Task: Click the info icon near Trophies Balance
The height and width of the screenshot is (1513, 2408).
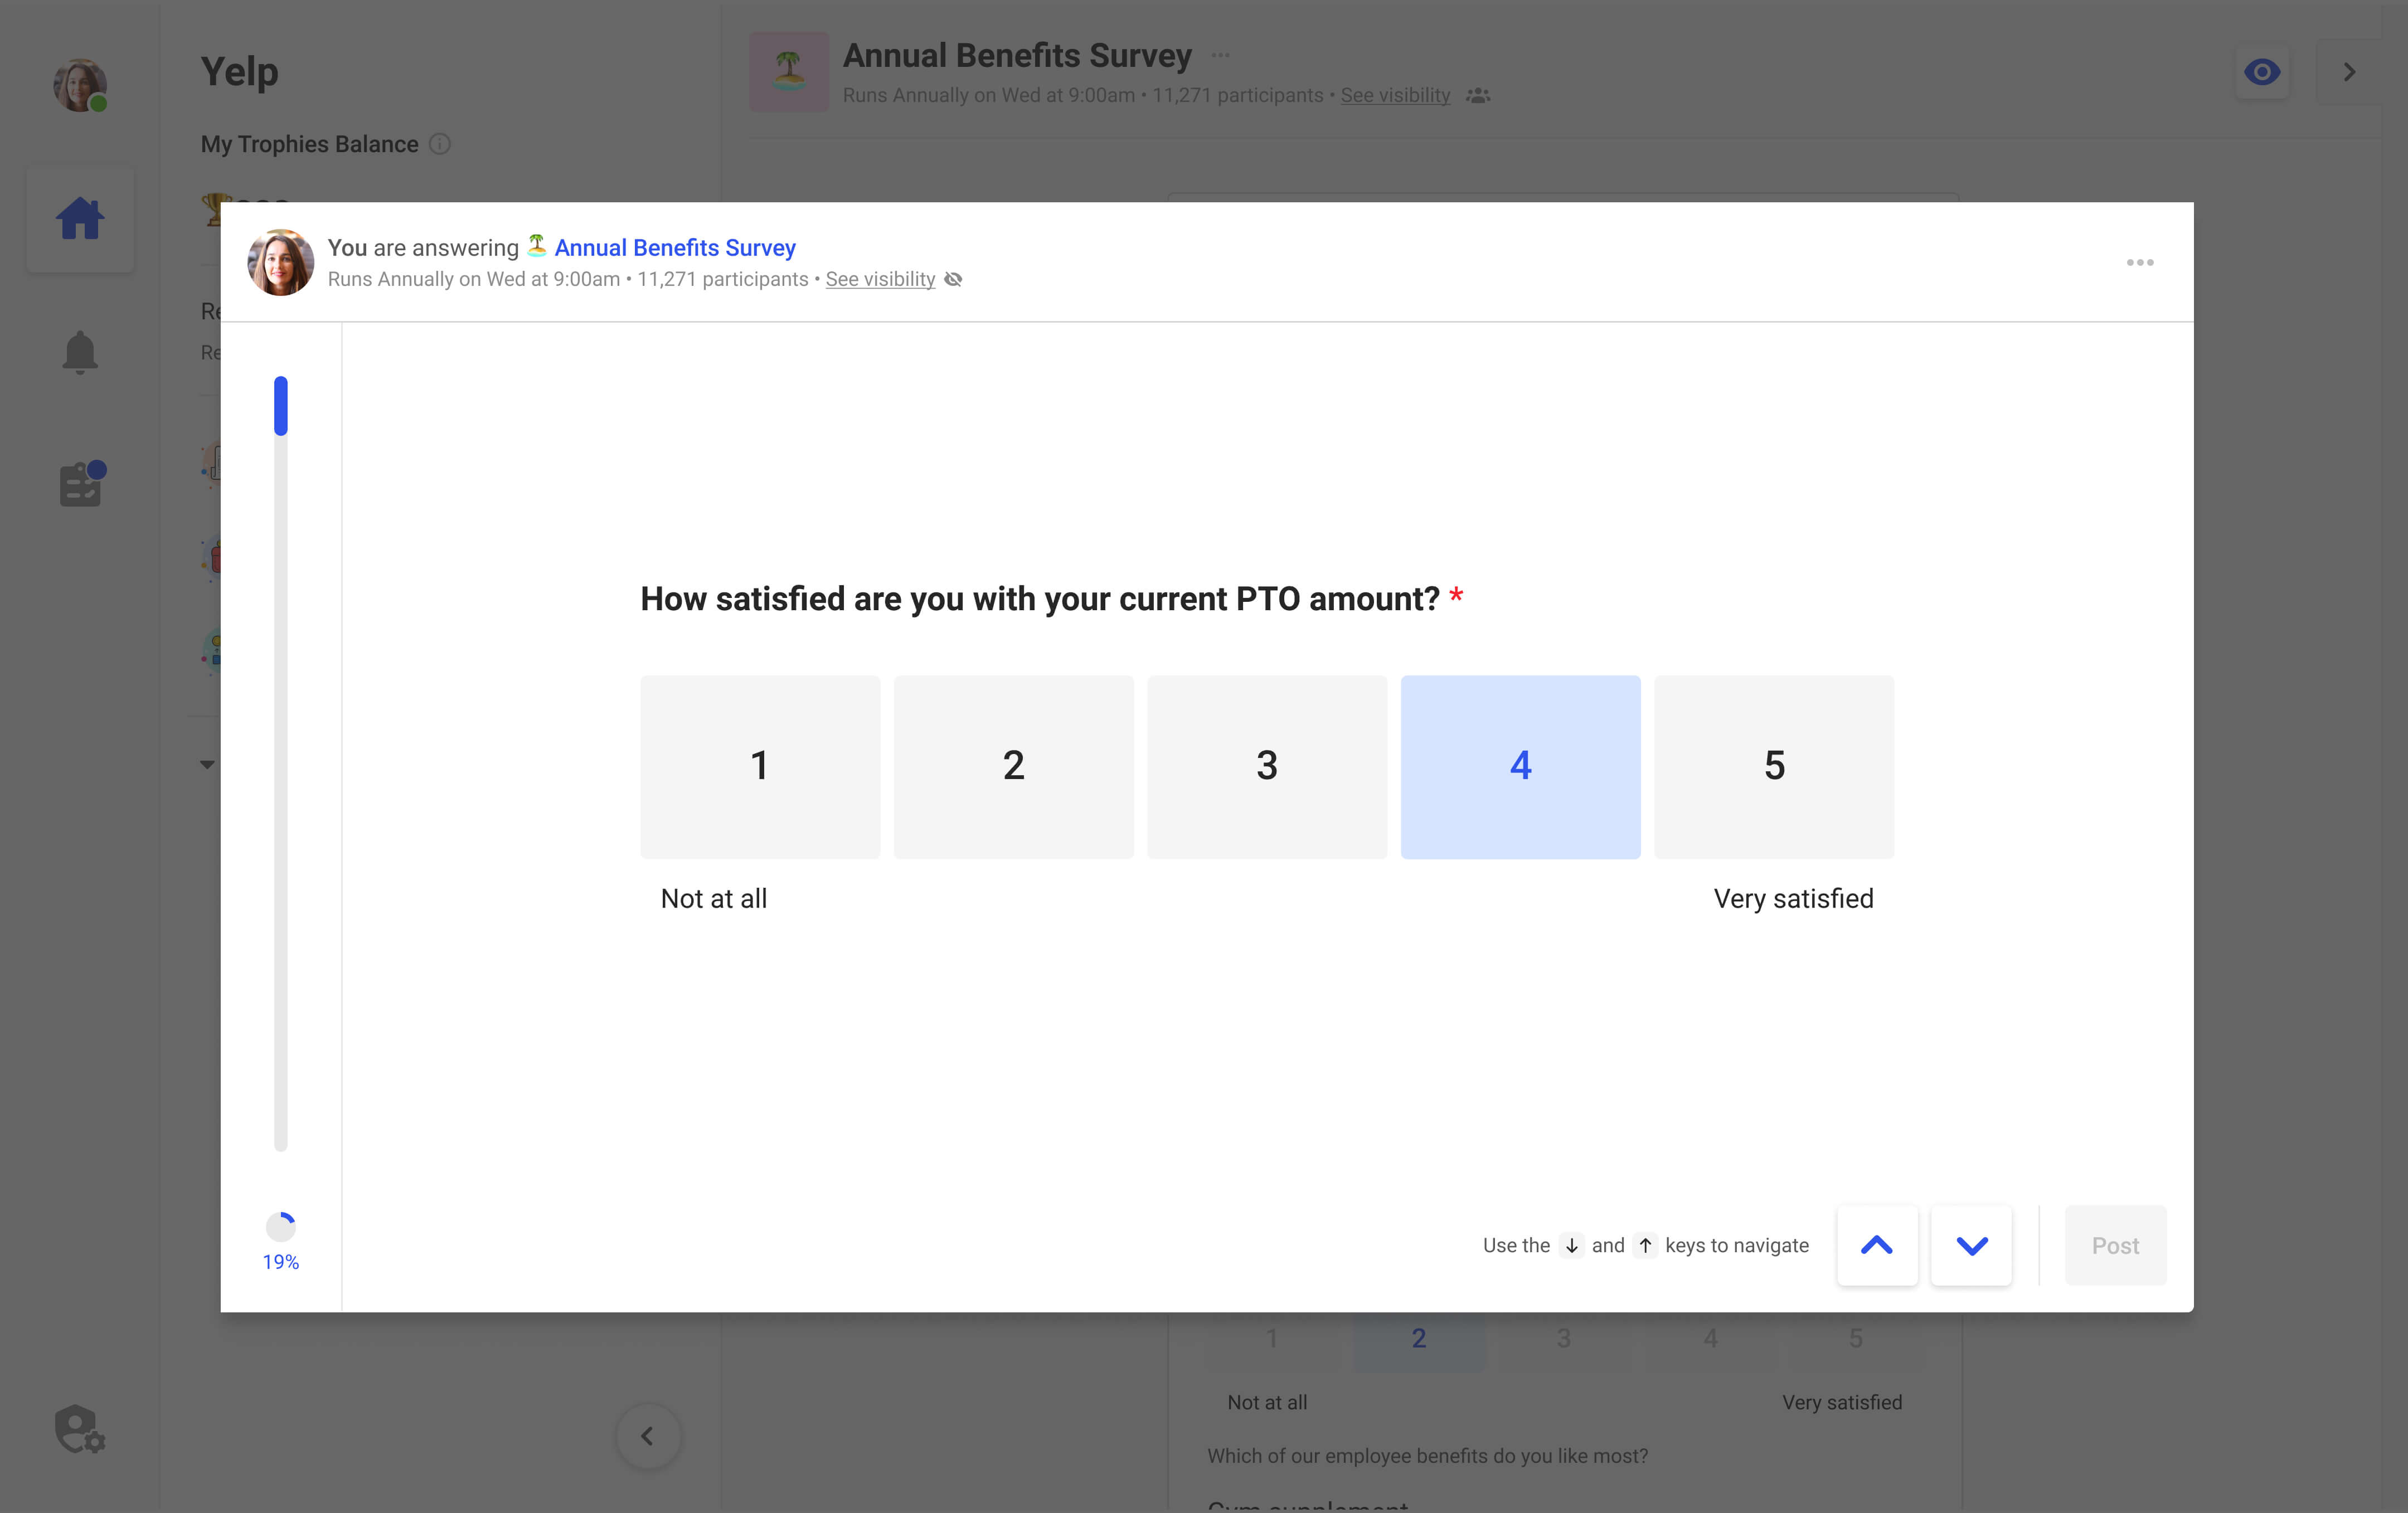Action: tap(440, 144)
